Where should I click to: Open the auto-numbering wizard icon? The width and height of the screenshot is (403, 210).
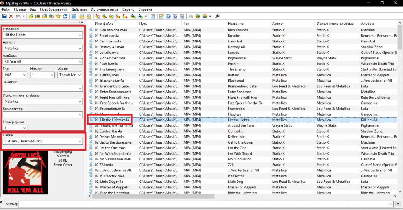point(182,16)
